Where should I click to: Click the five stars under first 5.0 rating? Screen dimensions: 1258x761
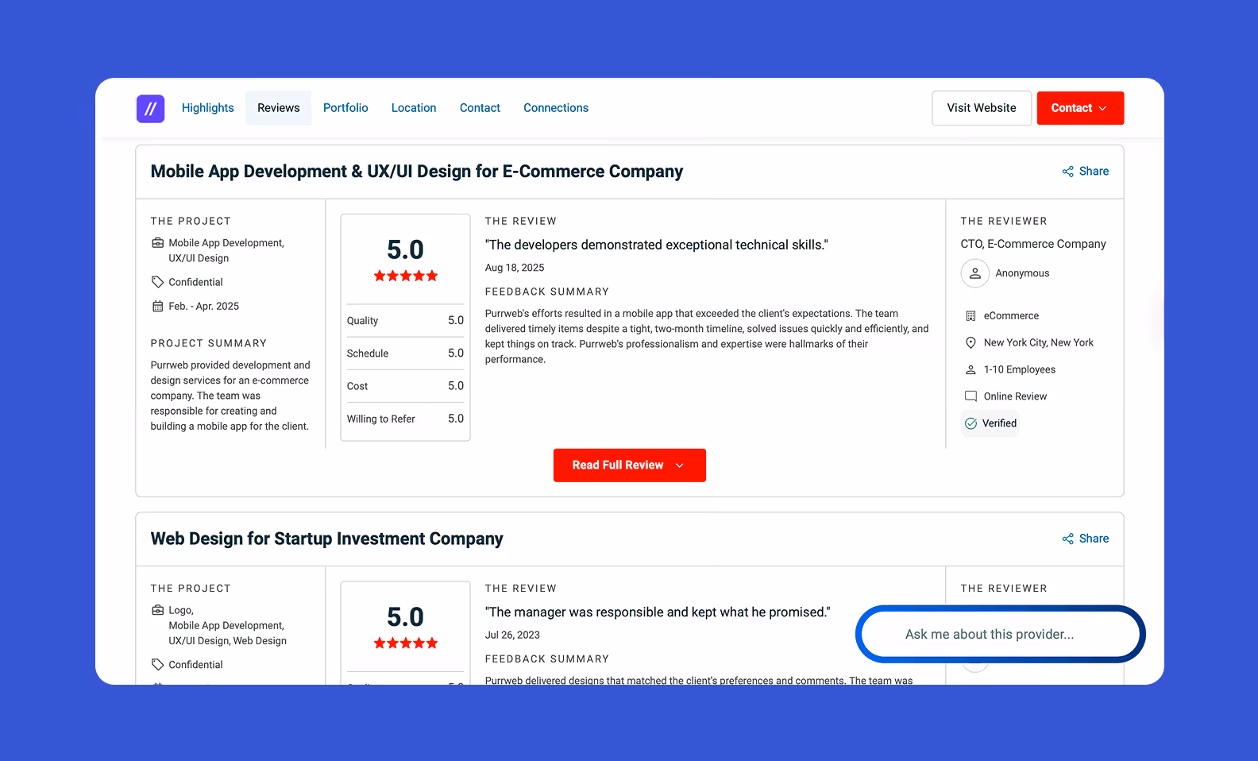(406, 276)
